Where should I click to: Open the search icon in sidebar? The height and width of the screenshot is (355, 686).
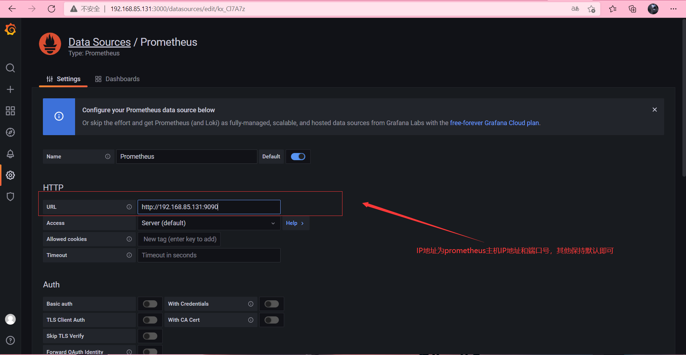(x=10, y=68)
